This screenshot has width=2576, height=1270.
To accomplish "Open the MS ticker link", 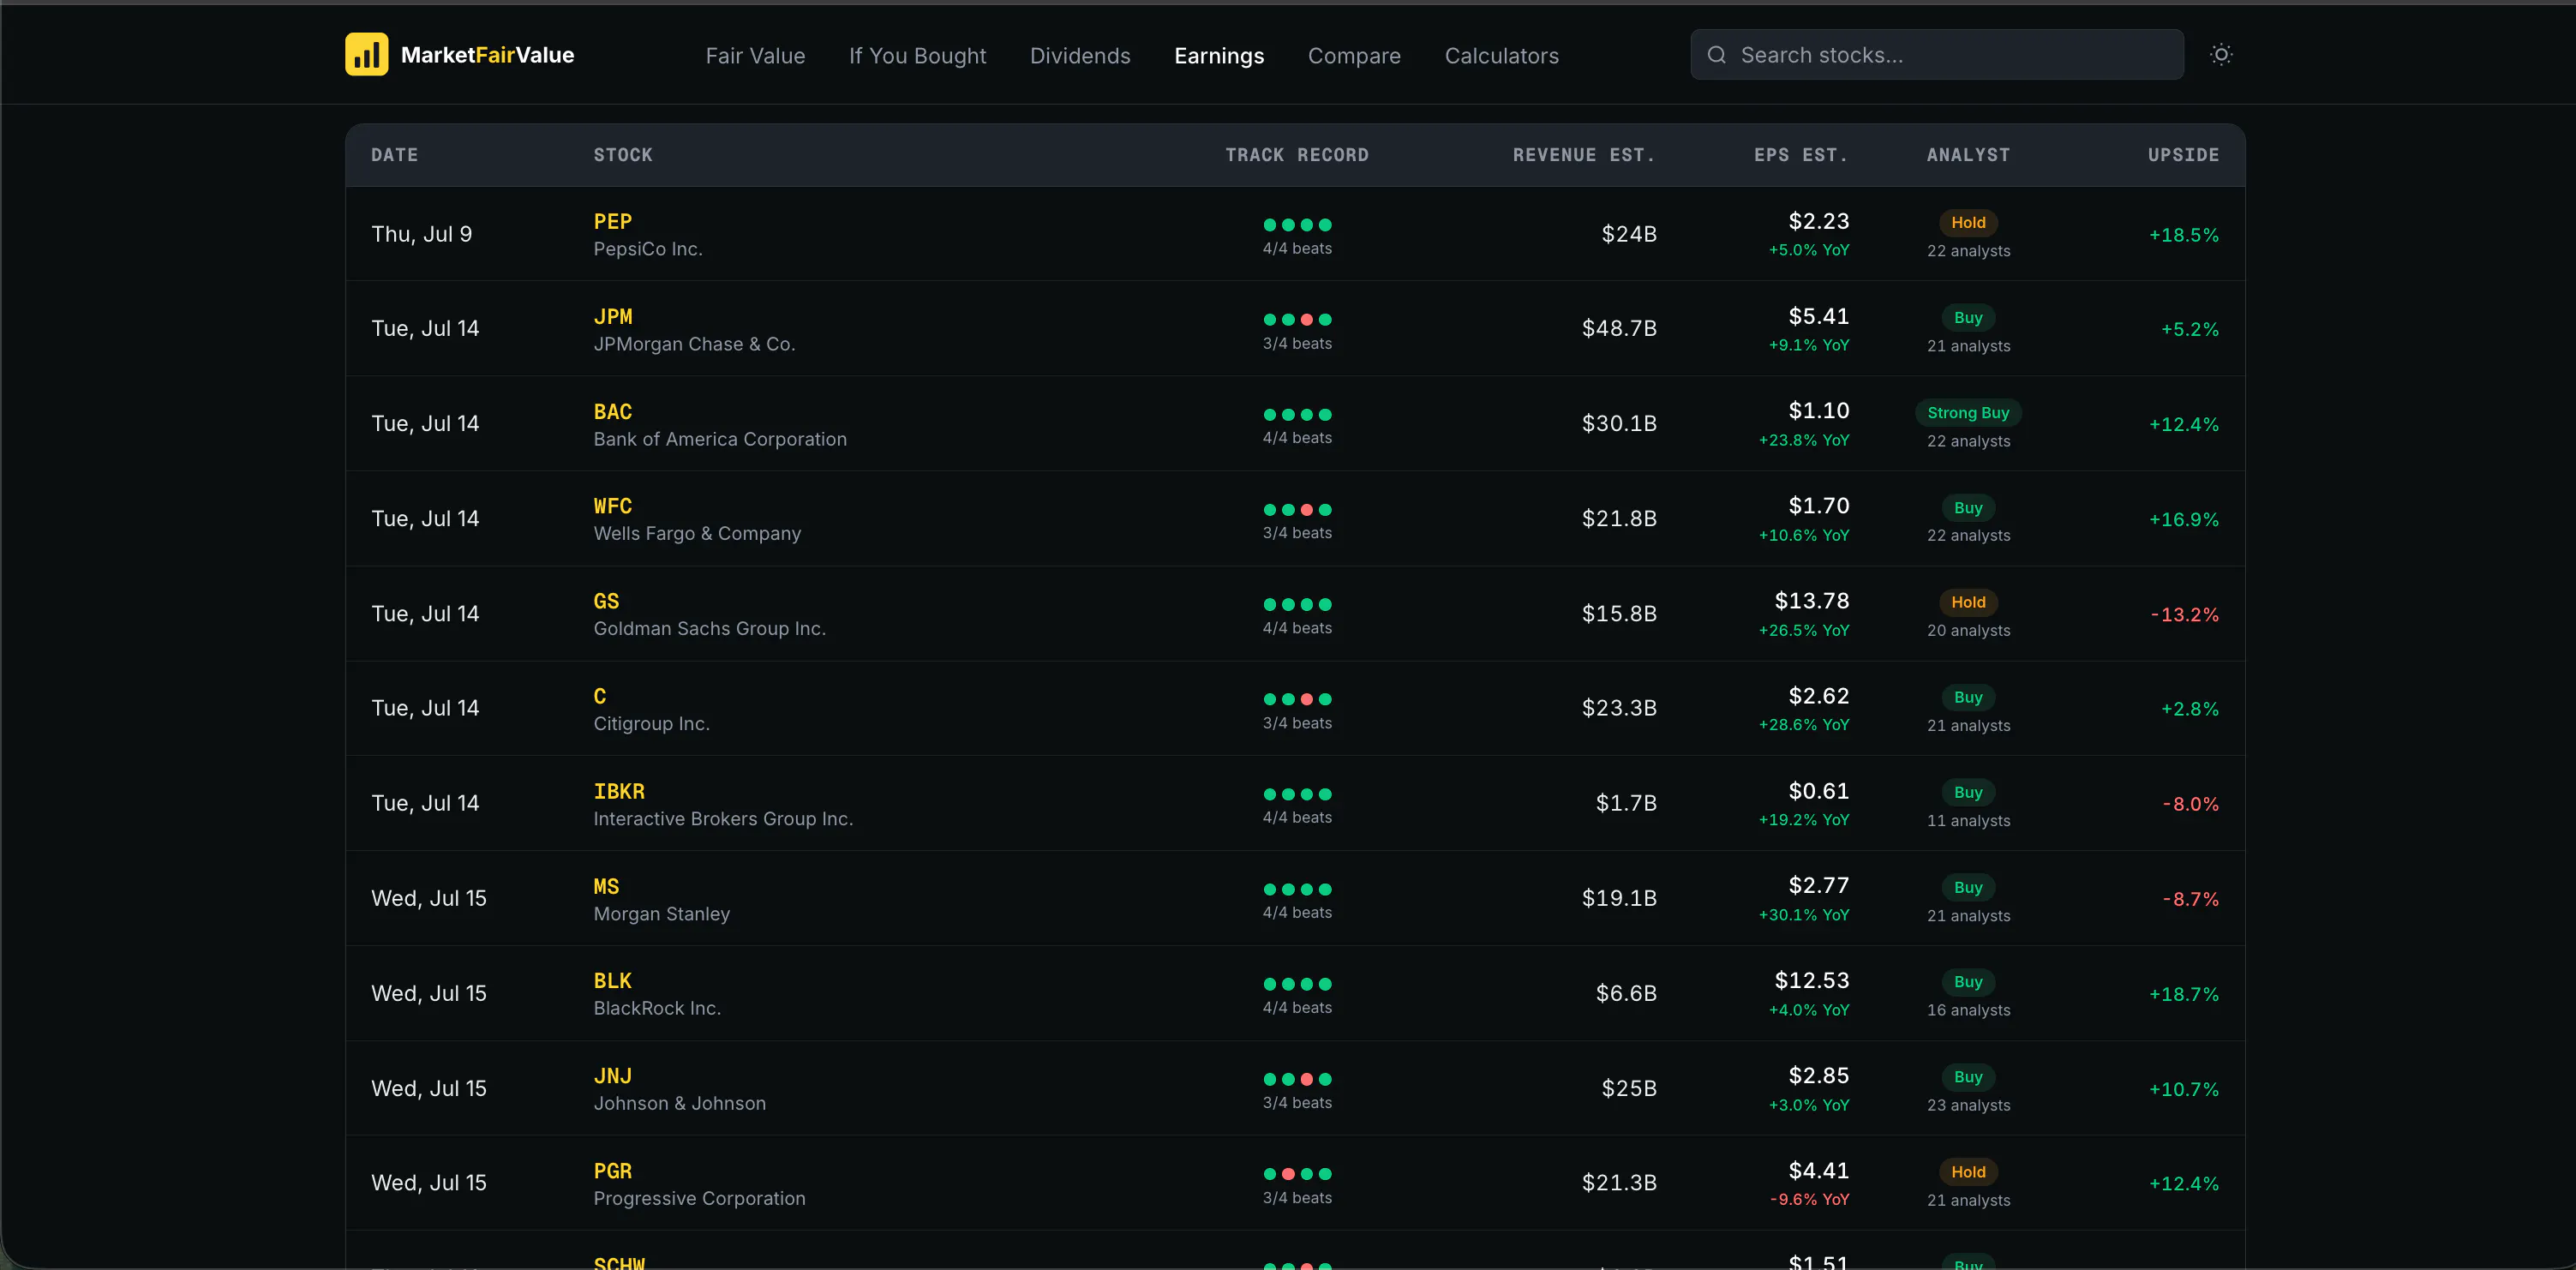I will [606, 886].
